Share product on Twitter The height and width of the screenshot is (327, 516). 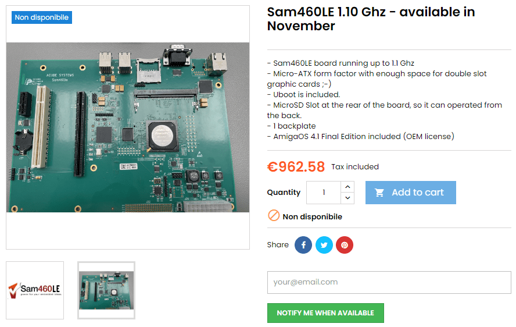click(x=324, y=245)
